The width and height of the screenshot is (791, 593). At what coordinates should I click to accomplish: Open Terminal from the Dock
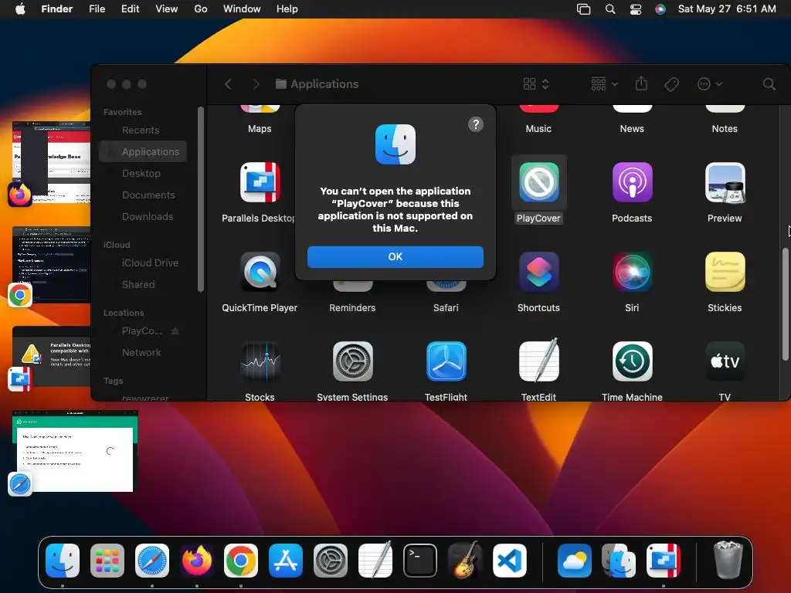[x=419, y=561]
